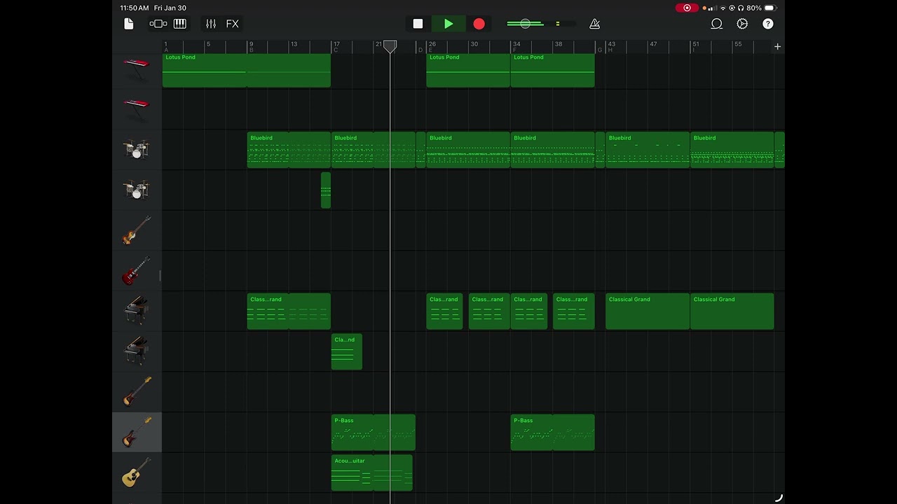This screenshot has height=504, width=897.
Task: Select the Clas...rand region at bar 30
Action: tap(489, 311)
